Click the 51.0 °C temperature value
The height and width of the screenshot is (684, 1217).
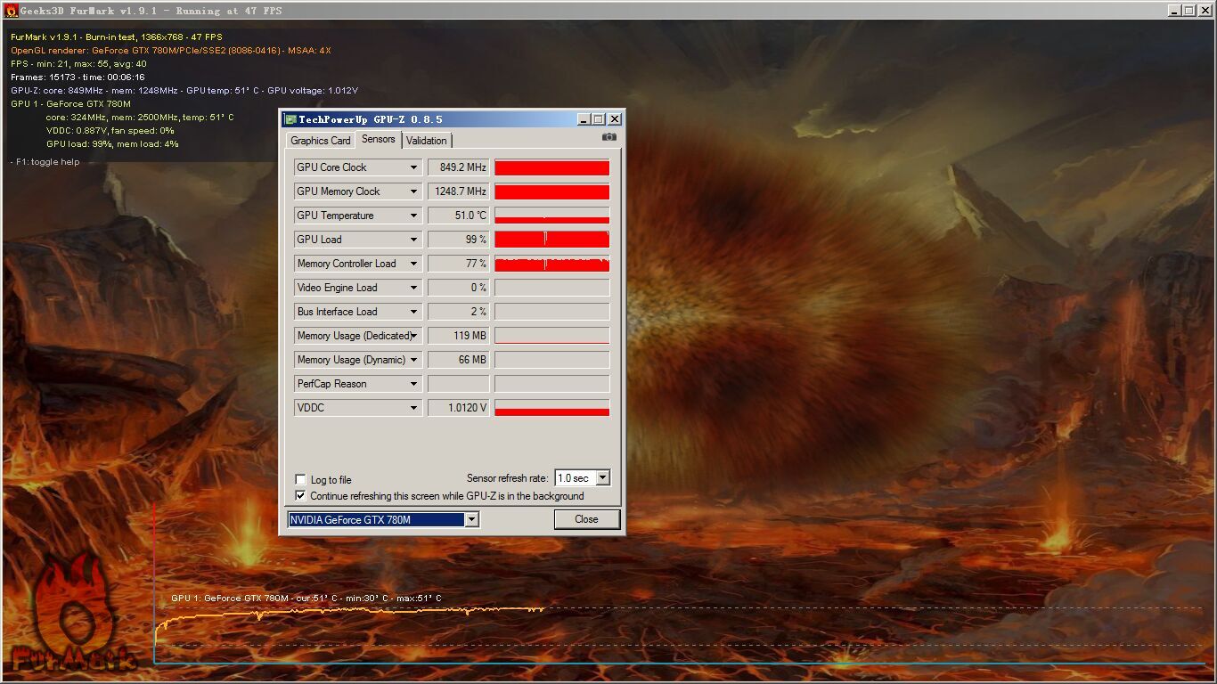coord(459,216)
